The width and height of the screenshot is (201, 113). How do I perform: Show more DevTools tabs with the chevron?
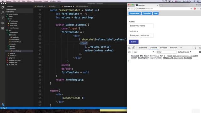(x=181, y=48)
